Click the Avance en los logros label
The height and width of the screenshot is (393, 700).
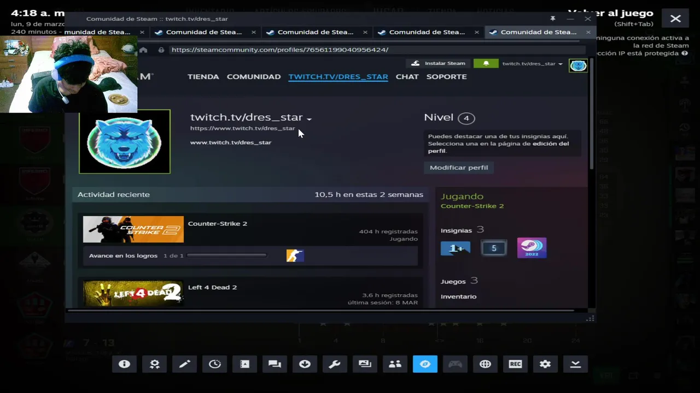[123, 255]
